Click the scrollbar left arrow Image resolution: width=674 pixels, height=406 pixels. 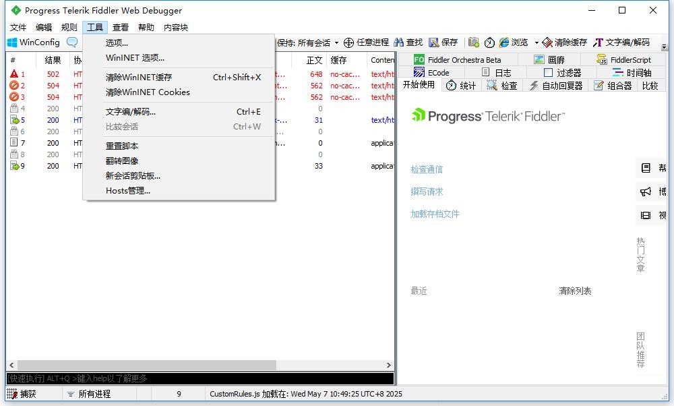[11, 365]
